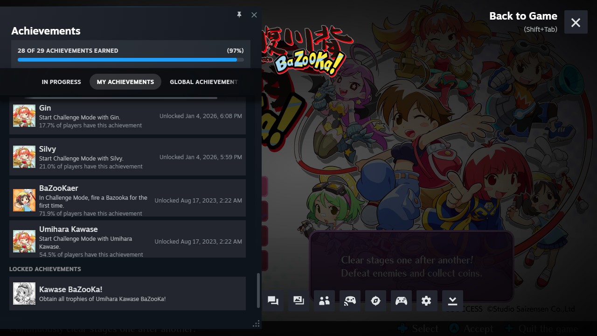
Task: Click "Defeat enemies and collect coins." in game window
Action: click(412, 273)
